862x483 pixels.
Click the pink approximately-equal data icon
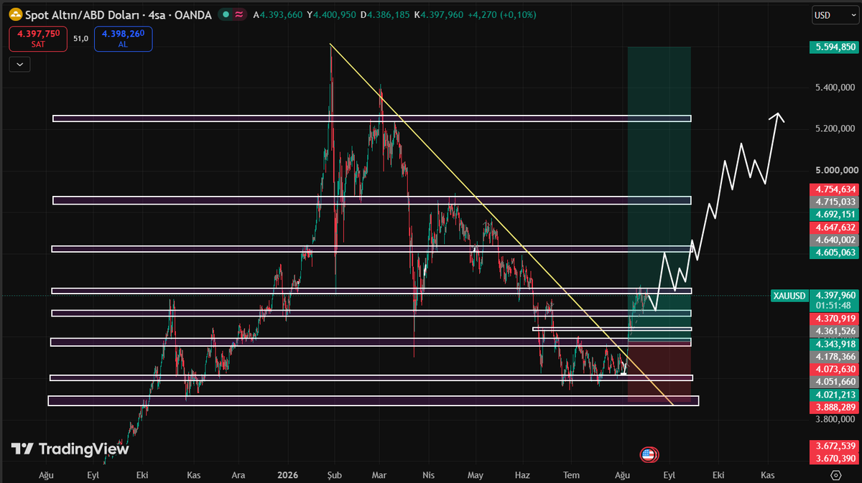(x=238, y=14)
